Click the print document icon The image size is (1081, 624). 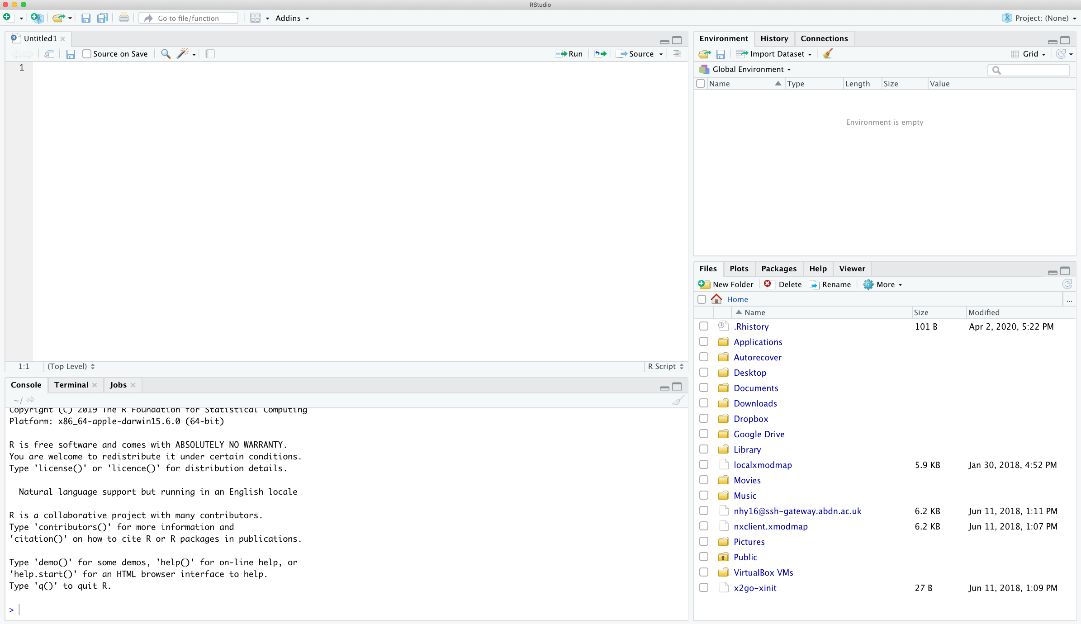click(x=123, y=18)
